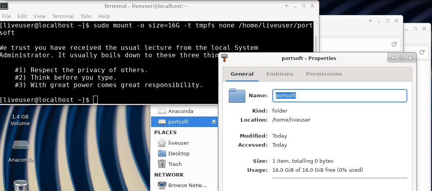
Task: Select the Trash icon on the desktop
Action: 21,185
